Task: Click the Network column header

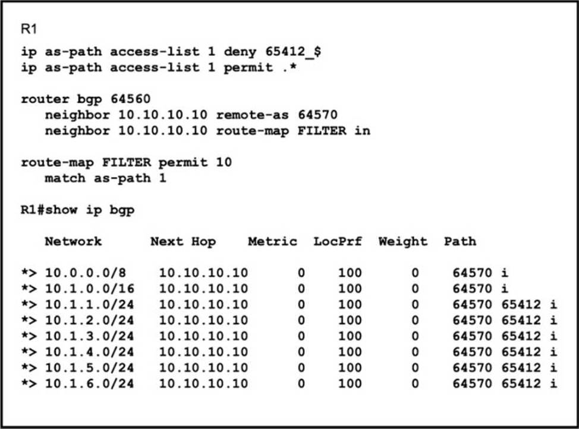Action: tap(73, 241)
